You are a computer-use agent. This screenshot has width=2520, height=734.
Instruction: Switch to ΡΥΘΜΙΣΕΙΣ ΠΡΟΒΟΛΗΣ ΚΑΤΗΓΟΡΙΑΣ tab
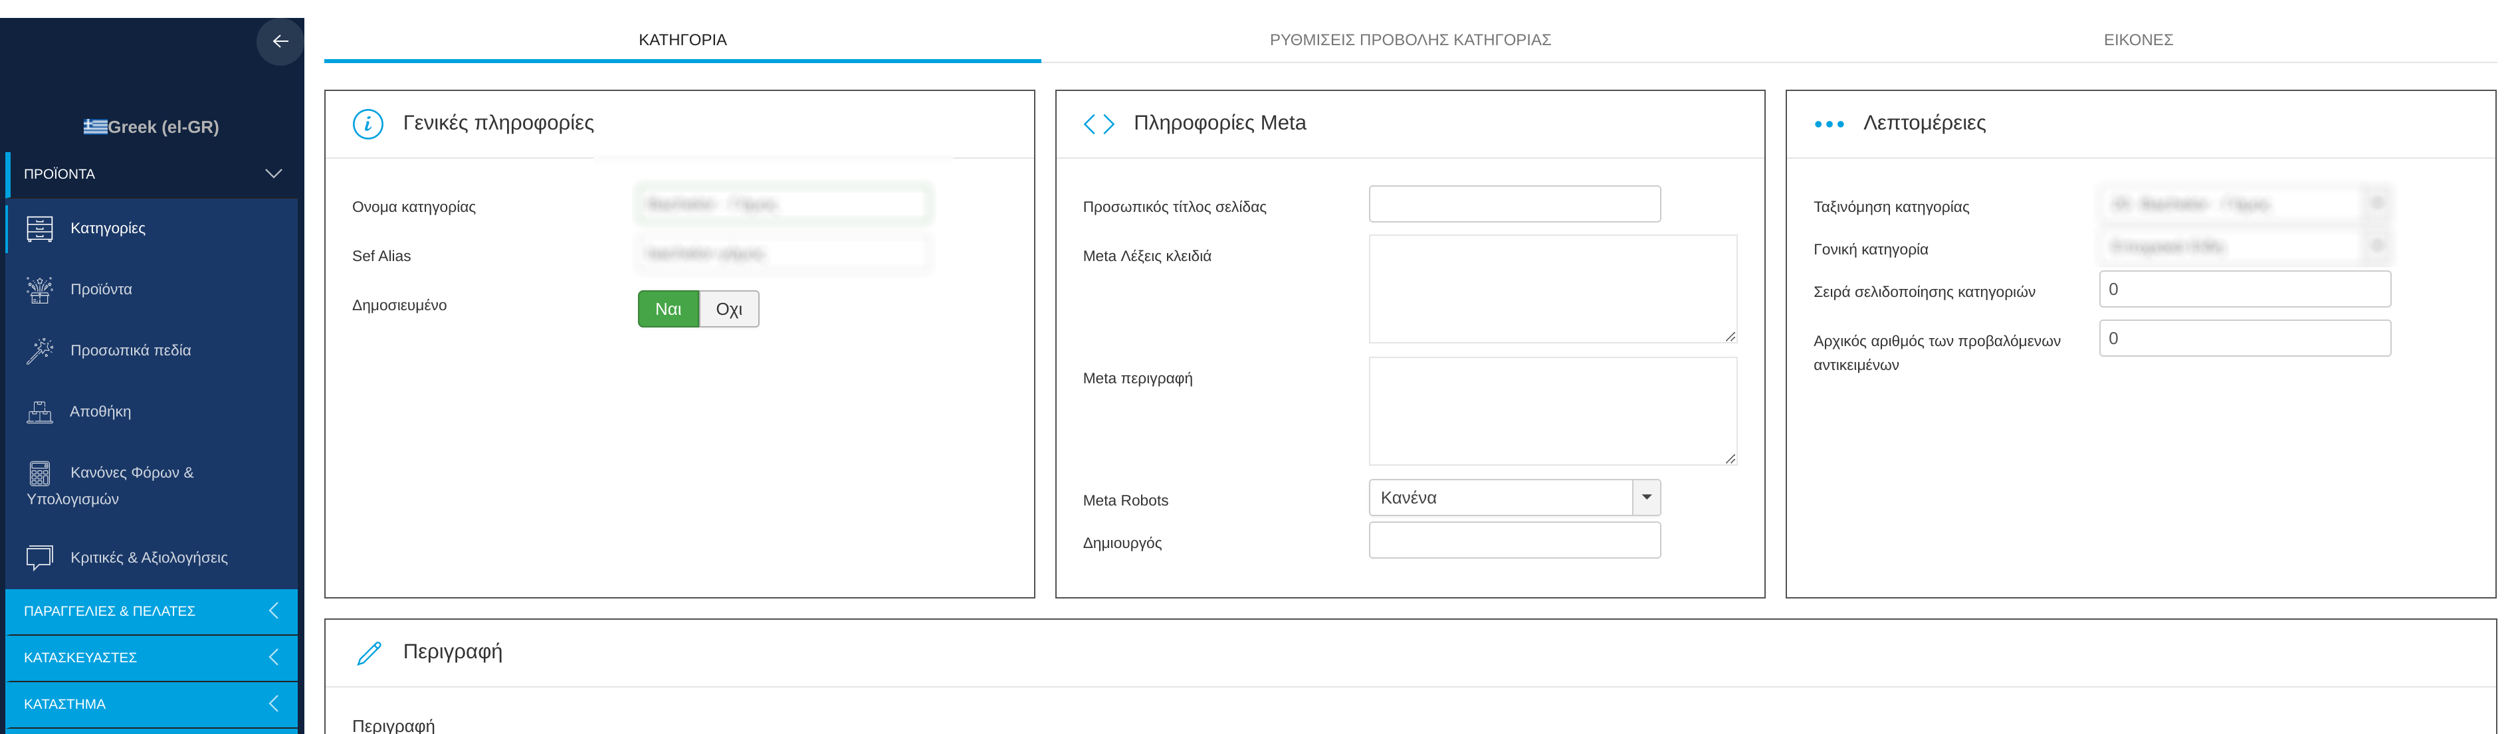click(1410, 40)
